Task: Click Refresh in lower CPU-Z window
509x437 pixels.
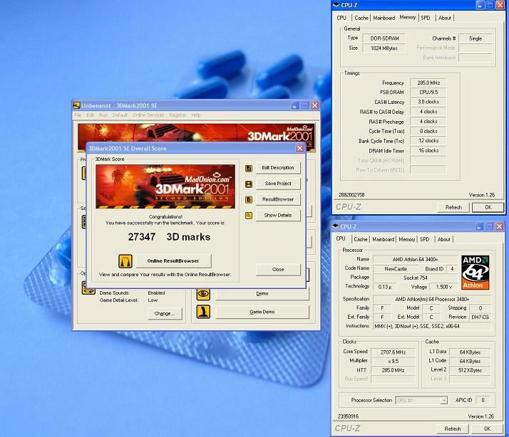Action: (453, 429)
